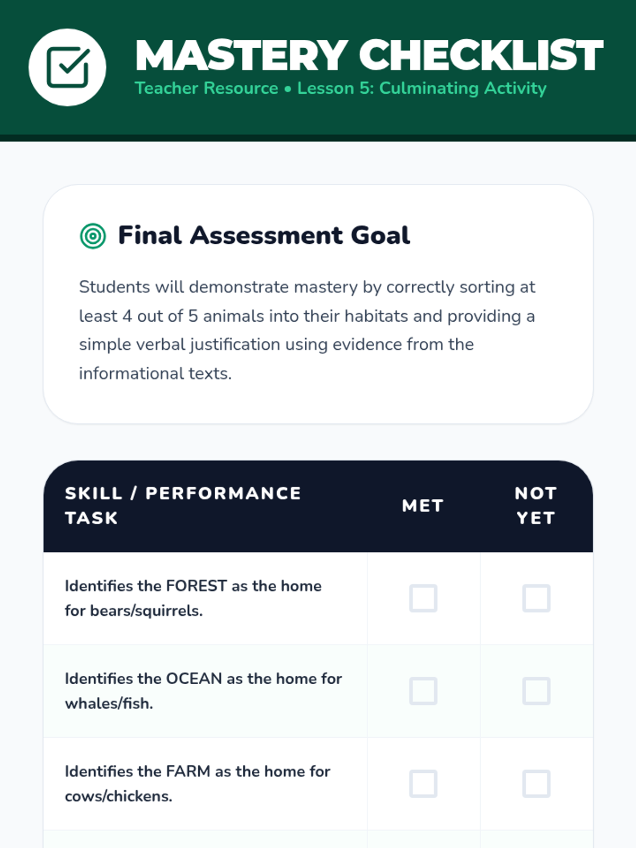The height and width of the screenshot is (848, 636).
Task: Click the SKILL / PERFORMANCE TASK column header
Action: tap(183, 506)
